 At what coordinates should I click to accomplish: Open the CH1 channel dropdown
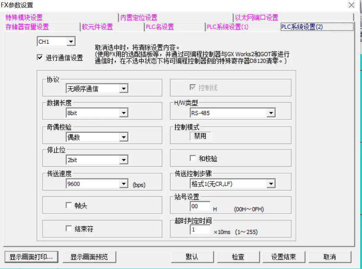(71, 42)
